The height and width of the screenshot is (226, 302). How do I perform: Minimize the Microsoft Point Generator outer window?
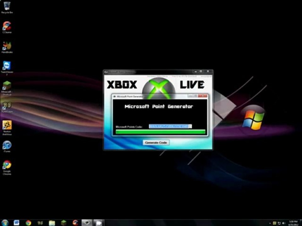(195, 72)
